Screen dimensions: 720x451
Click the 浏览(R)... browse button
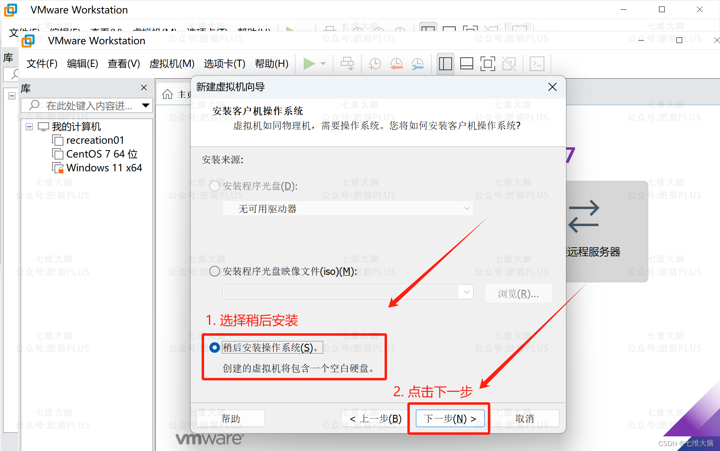pyautogui.click(x=518, y=293)
